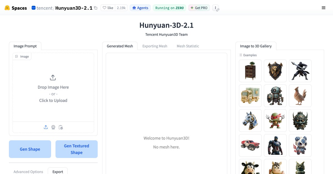
Task: Select the Image Prompt tab
Action: point(25,46)
